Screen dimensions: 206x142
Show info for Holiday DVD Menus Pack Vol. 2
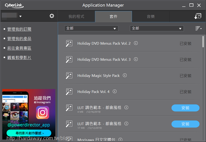tap(136, 43)
